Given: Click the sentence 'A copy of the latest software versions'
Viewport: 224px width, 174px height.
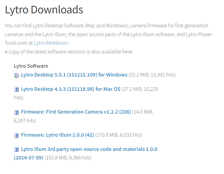Looking at the screenshot, I should click(69, 52).
